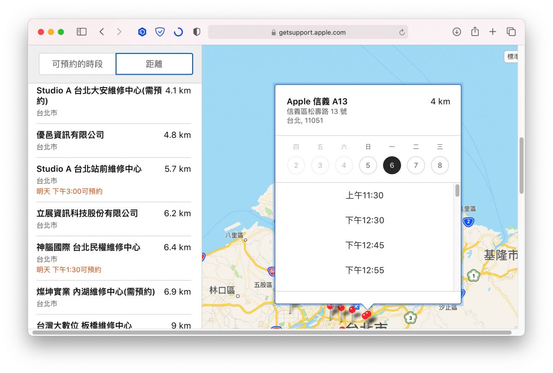The image size is (553, 373).
Task: Reload the page from address bar
Action: 402,32
